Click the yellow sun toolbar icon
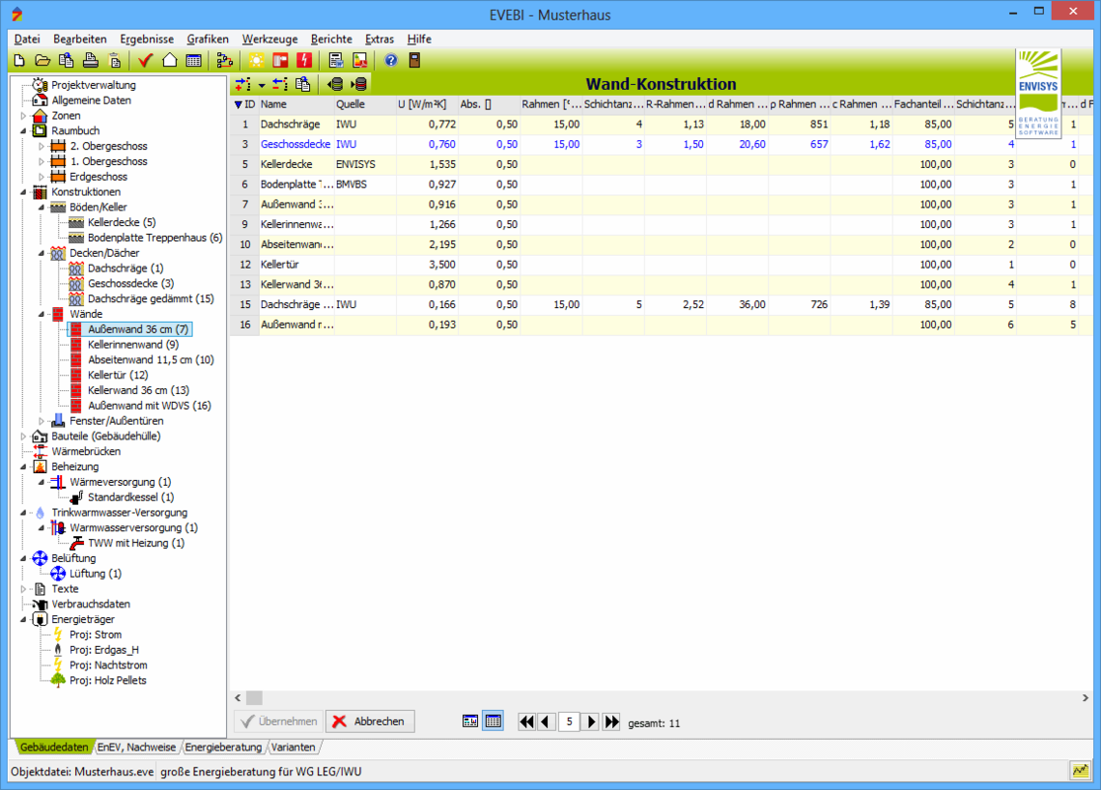1101x790 pixels. tap(257, 60)
